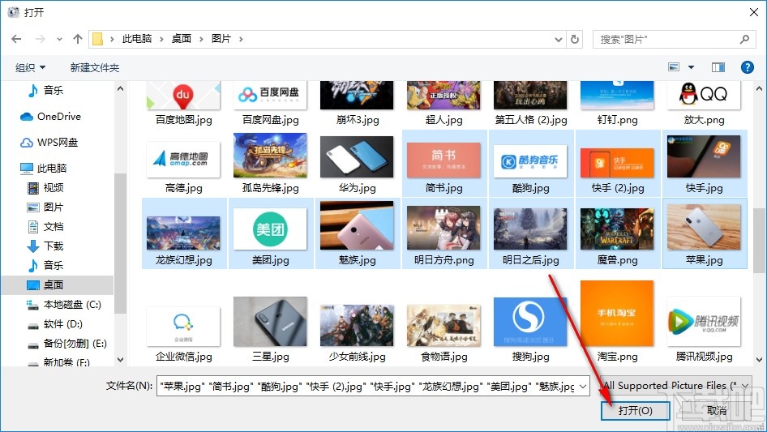
Task: Expand chevron after 此电脑 breadcrumb
Action: pos(161,39)
